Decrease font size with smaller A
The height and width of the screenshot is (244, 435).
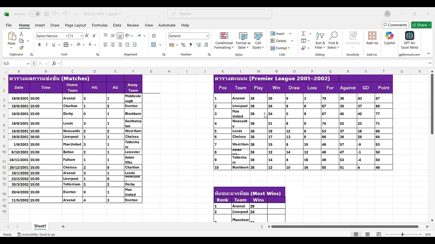[94, 36]
